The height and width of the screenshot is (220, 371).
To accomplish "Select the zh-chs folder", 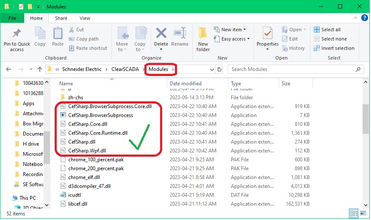I will pyautogui.click(x=75, y=98).
